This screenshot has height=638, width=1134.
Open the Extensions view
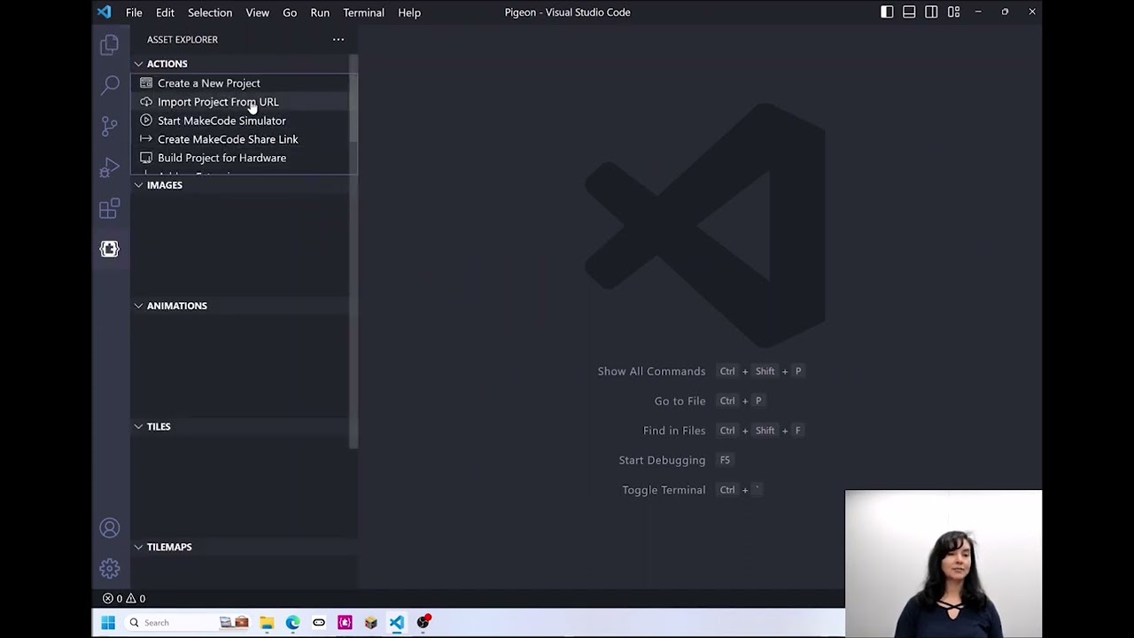tap(110, 208)
